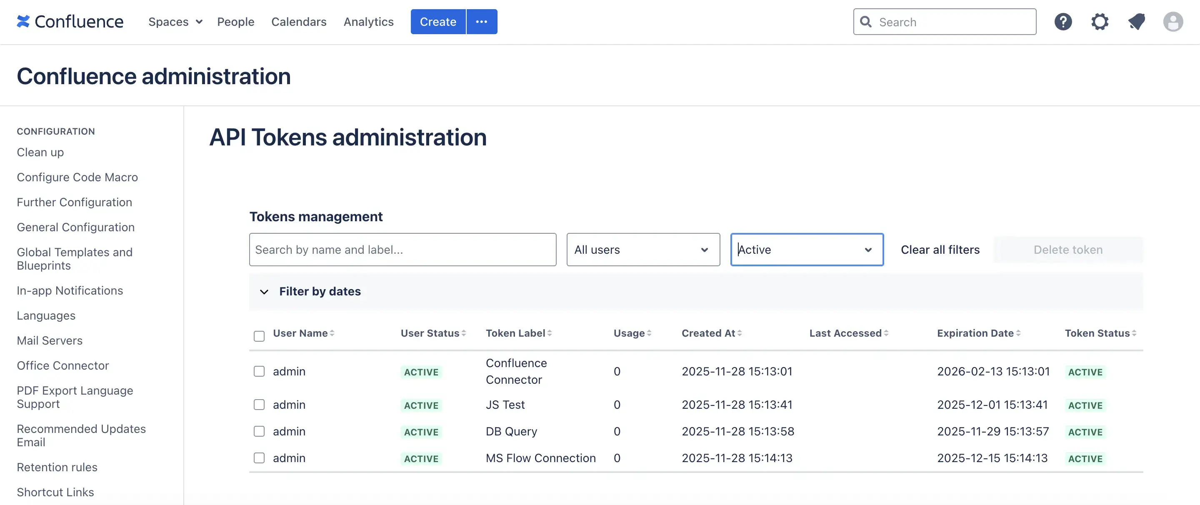Toggle the select-all checkbox in table header

(259, 336)
